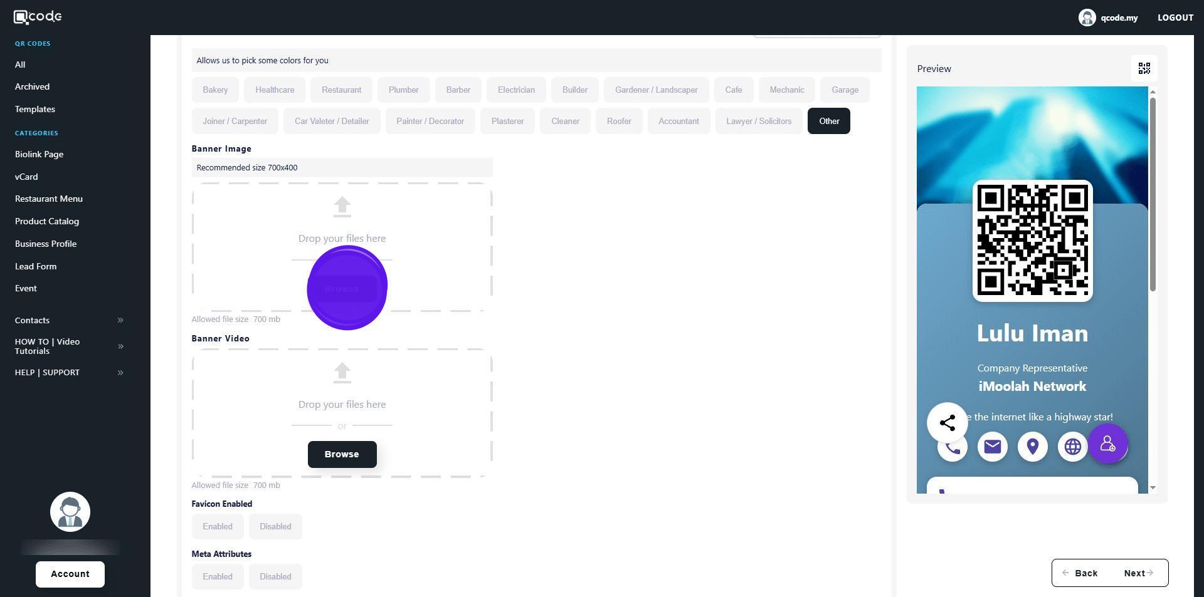This screenshot has height=597, width=1204.
Task: Click the QR code icon in Preview header
Action: click(x=1144, y=68)
